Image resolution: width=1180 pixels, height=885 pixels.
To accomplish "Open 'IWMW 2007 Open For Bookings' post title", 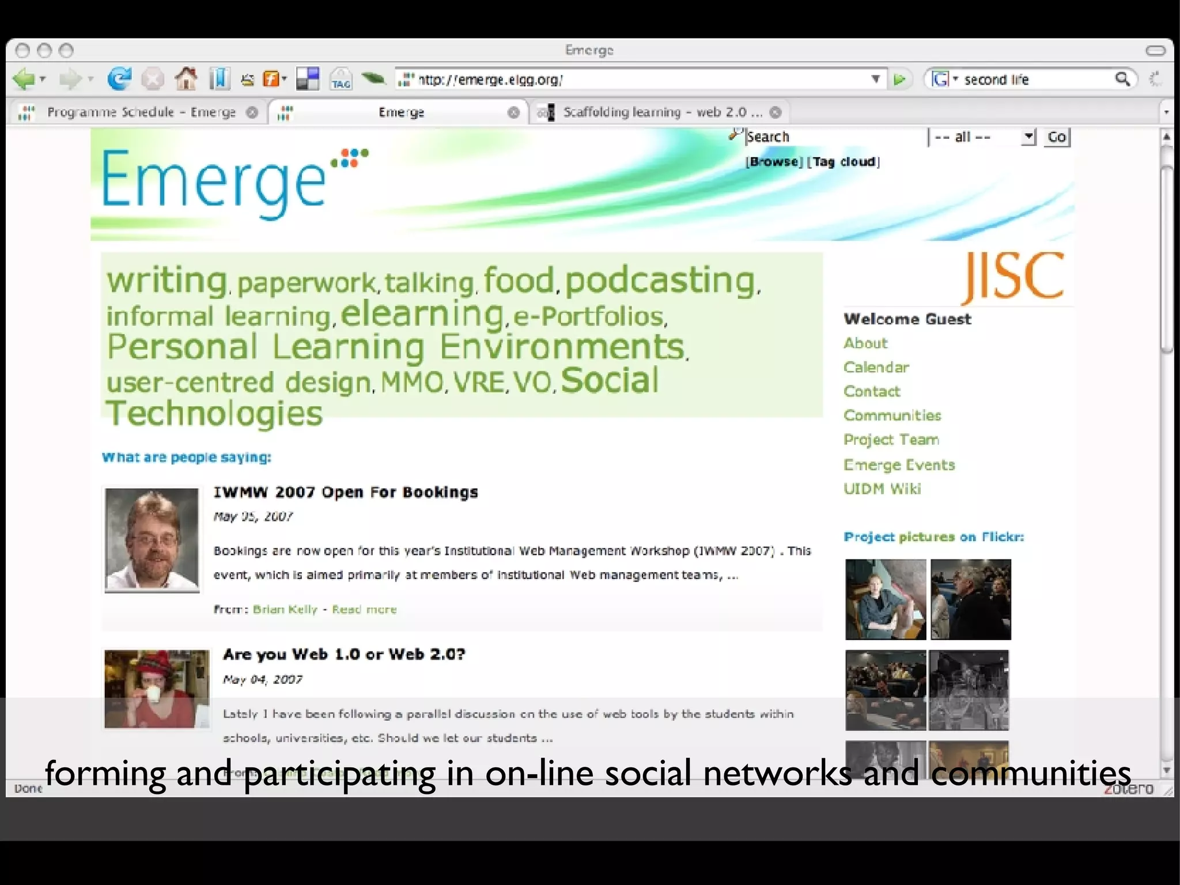I will [346, 493].
